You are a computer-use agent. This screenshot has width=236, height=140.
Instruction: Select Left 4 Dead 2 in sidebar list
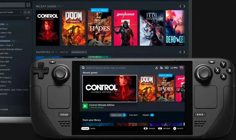pyautogui.click(x=6, y=77)
